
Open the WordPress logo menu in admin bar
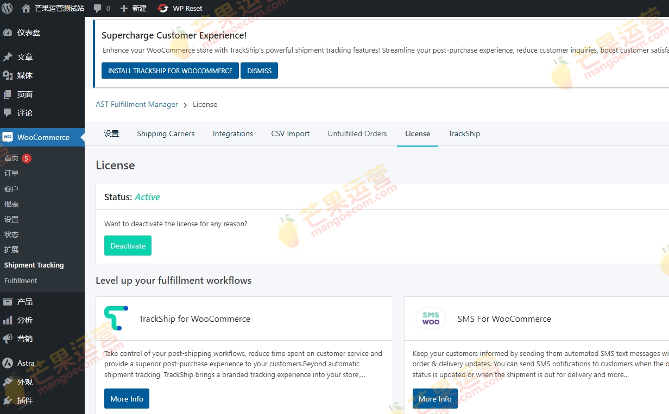click(x=6, y=8)
